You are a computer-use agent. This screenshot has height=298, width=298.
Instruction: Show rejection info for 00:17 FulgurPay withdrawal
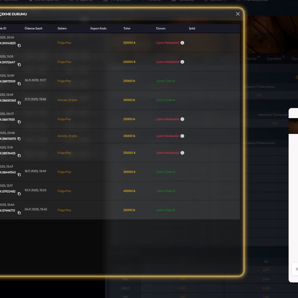pyautogui.click(x=182, y=119)
